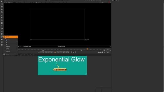Open the Merge nodes toolbar icon
This screenshot has height=92, width=164.
click(x=2, y=18)
